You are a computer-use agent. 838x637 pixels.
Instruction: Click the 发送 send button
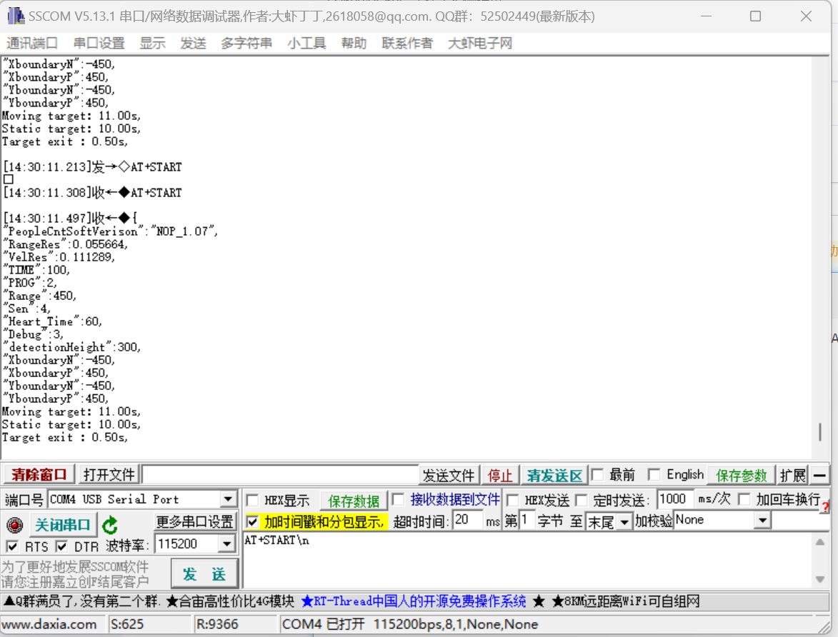tap(204, 574)
